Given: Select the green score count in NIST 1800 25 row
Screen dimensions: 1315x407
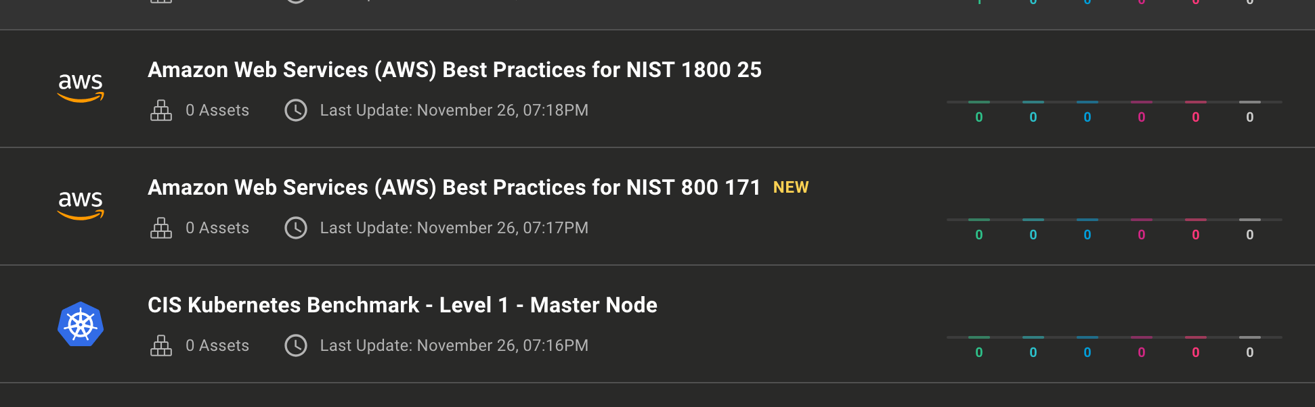Looking at the screenshot, I should (x=979, y=117).
